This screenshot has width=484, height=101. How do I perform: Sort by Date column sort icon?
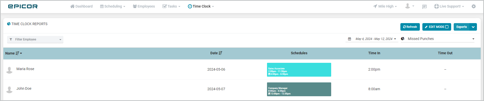tap(221, 53)
